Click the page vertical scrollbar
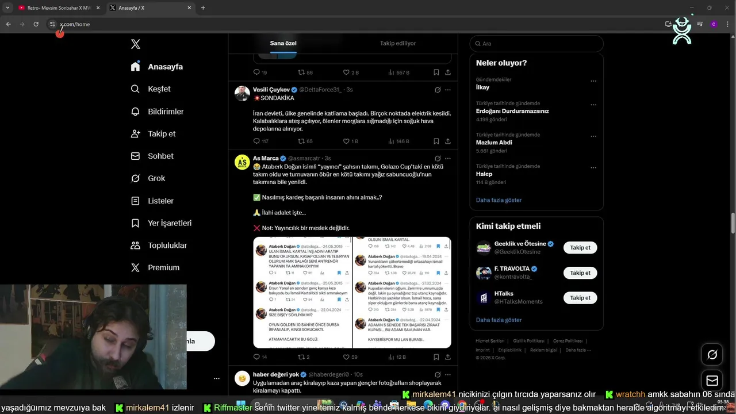Screen dimensions: 736x414 click(733, 223)
